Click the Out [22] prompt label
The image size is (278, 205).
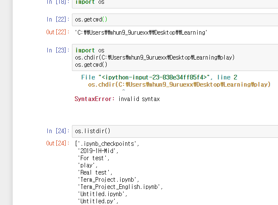[58, 32]
